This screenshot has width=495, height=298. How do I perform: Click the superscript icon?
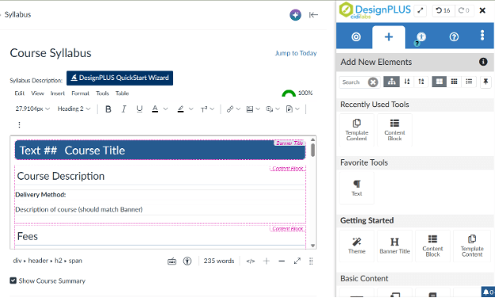(204, 109)
